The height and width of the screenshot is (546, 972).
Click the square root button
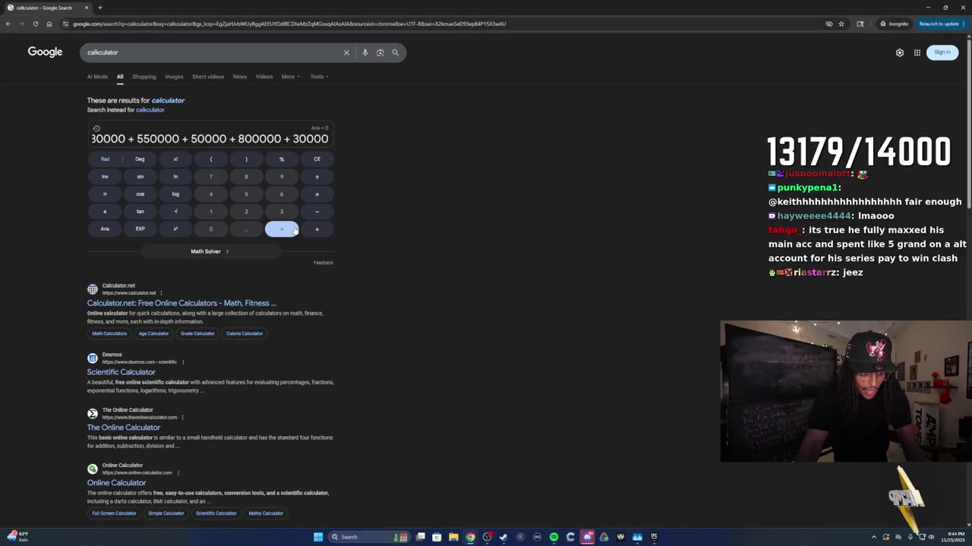tap(175, 212)
